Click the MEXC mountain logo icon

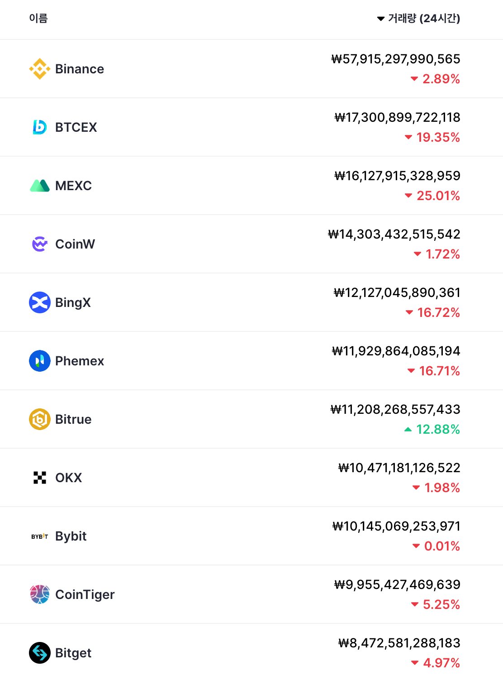40,186
